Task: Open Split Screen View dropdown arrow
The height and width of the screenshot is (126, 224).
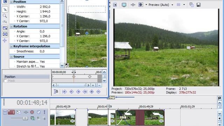Action: click(146, 5)
